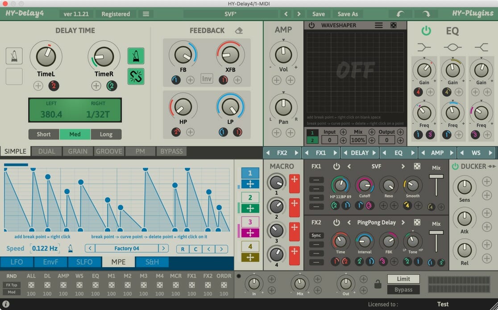This screenshot has height=310, width=498.
Task: Toggle the EQ power button
Action: (426, 31)
